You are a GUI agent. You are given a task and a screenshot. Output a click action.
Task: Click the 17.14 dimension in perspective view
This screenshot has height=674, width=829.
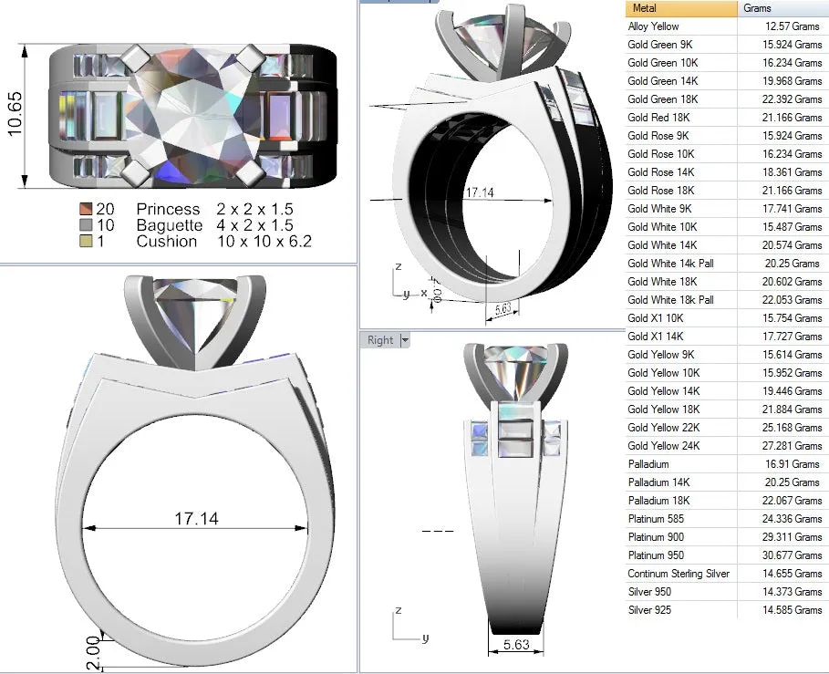tap(480, 192)
